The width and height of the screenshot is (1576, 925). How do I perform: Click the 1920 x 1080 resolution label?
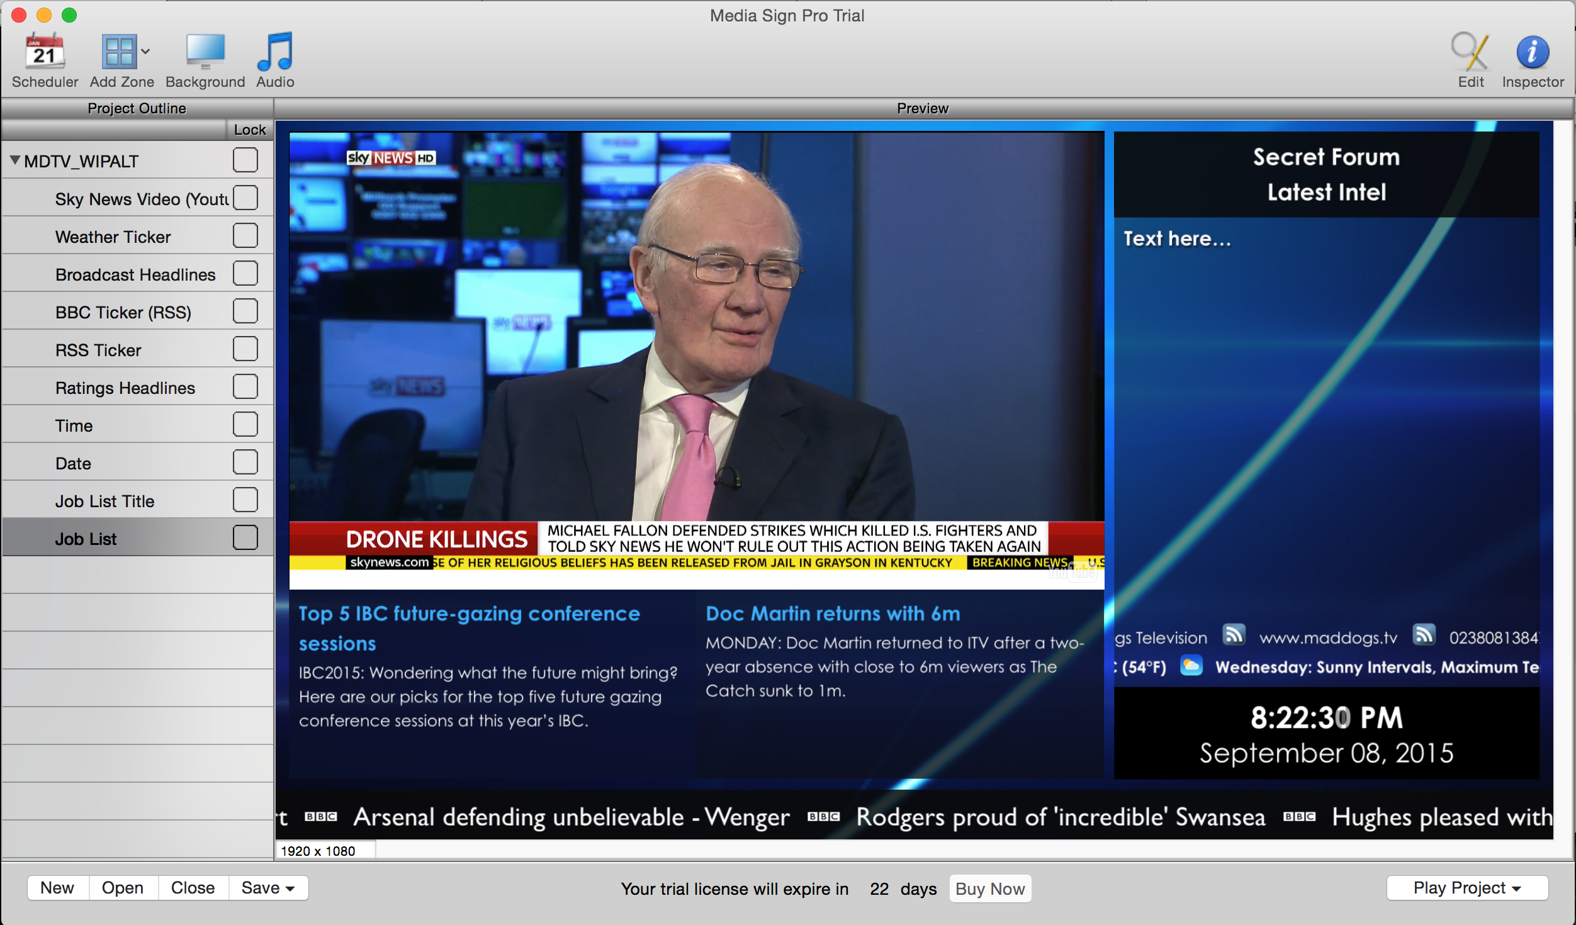tap(318, 851)
